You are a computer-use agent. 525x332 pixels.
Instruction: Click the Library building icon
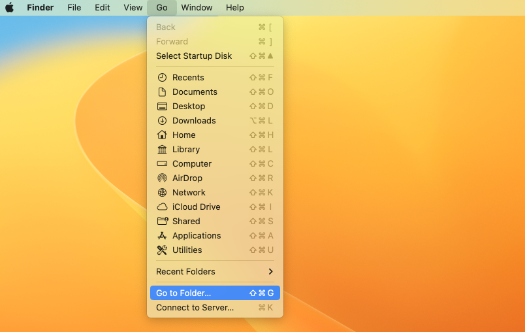[162, 150]
